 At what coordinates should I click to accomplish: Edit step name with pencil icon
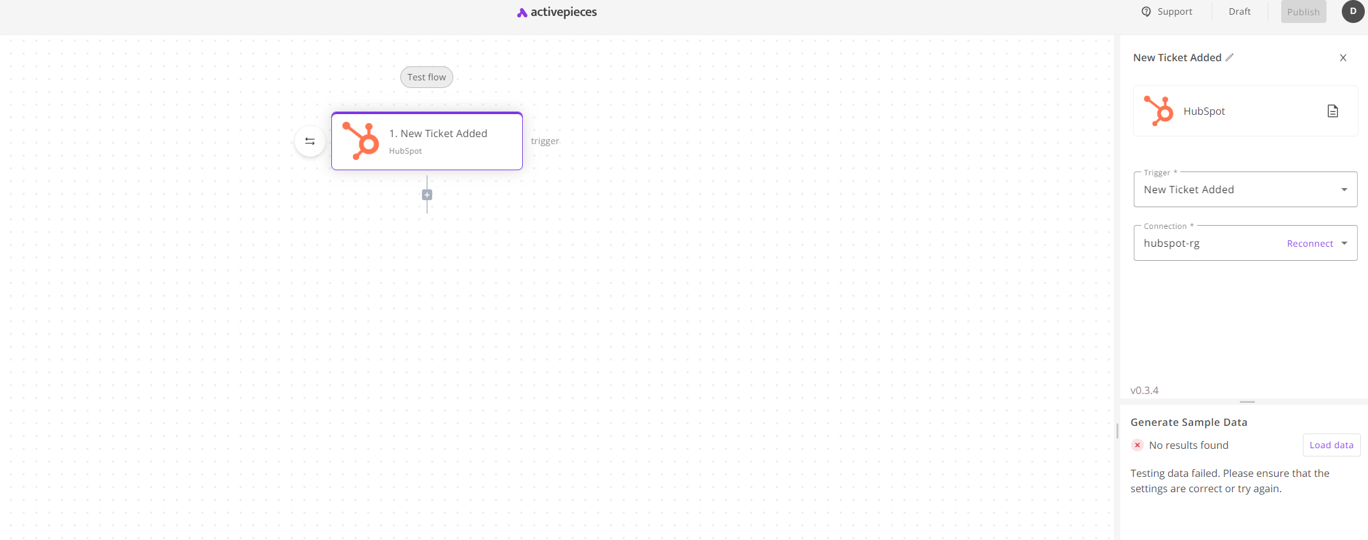[x=1229, y=57]
